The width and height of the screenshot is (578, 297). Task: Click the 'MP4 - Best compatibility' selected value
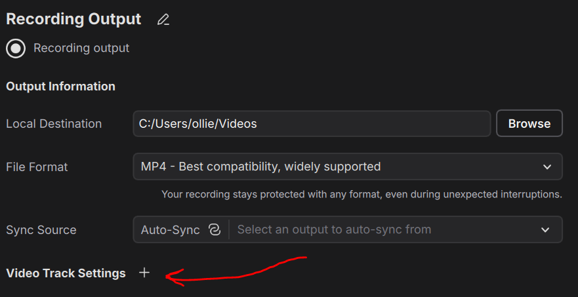[x=260, y=167]
